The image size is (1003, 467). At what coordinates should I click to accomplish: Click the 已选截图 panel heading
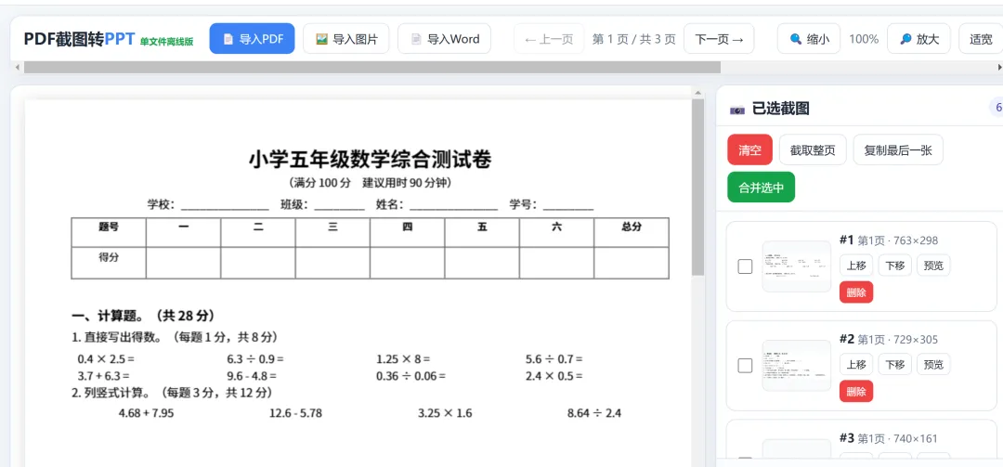coord(780,109)
